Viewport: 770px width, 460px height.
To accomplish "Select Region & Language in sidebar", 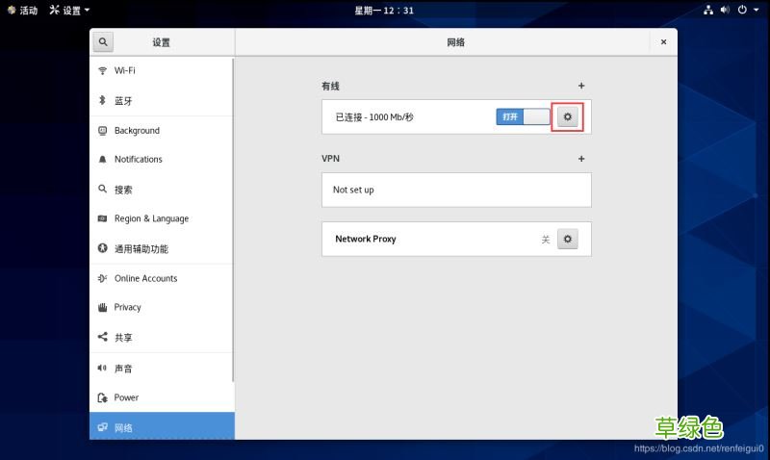I will pyautogui.click(x=162, y=218).
